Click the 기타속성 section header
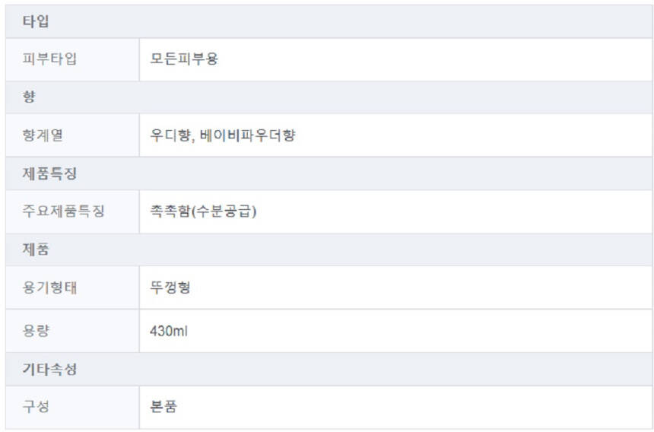 [x=49, y=369]
